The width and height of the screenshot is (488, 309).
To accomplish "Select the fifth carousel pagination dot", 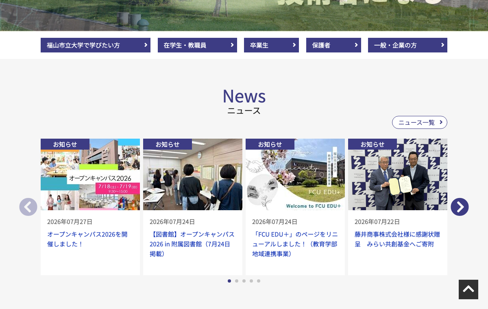I will point(259,281).
